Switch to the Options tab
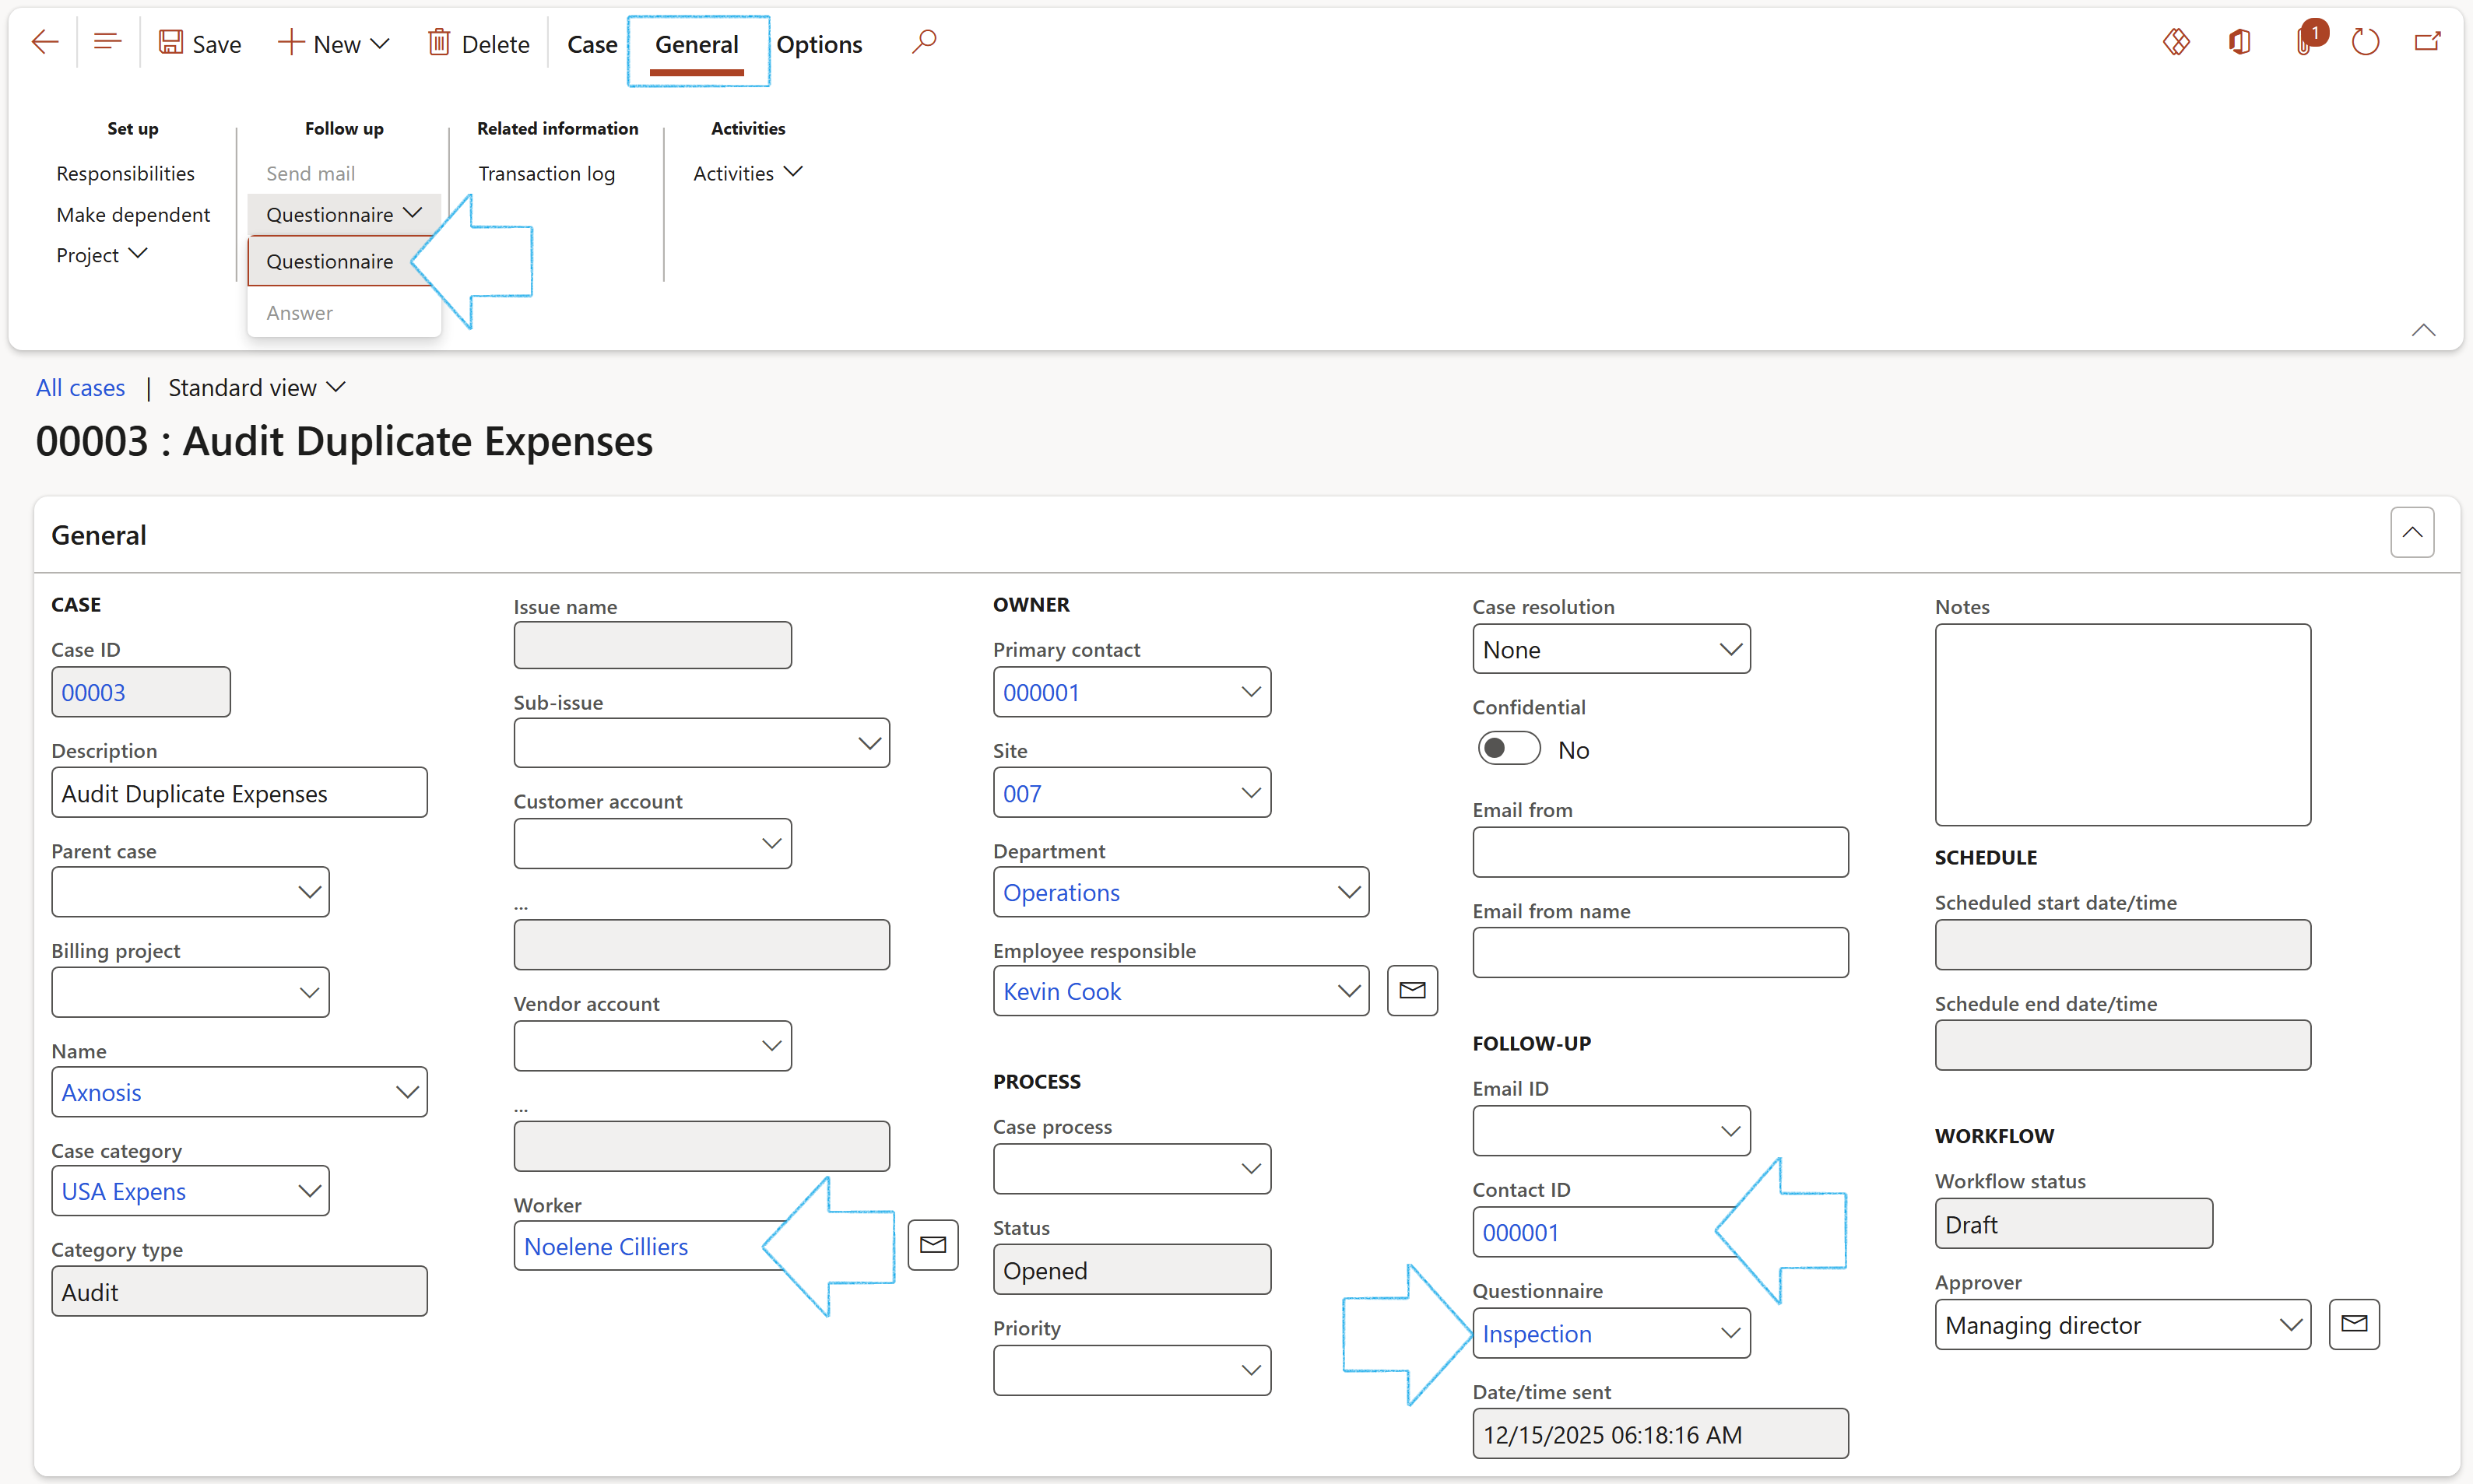 point(818,45)
